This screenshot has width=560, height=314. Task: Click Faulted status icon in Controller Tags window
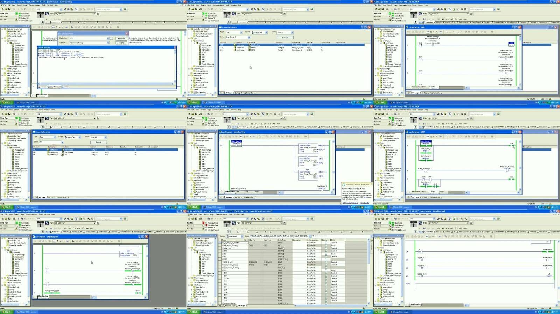point(203,223)
